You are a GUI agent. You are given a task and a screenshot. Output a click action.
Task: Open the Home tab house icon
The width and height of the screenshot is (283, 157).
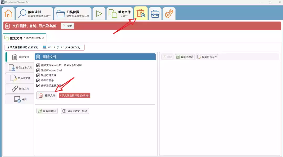click(8, 14)
